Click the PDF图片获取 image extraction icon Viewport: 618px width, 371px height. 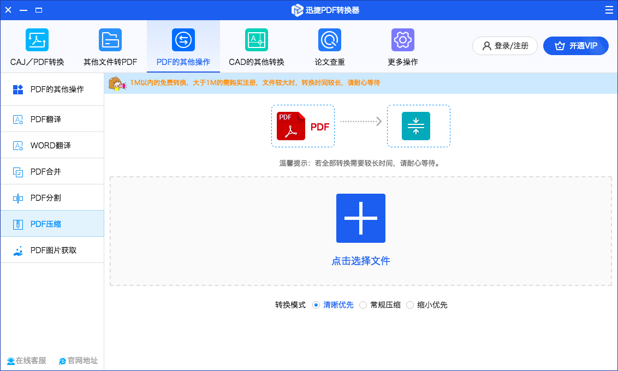[x=18, y=250]
